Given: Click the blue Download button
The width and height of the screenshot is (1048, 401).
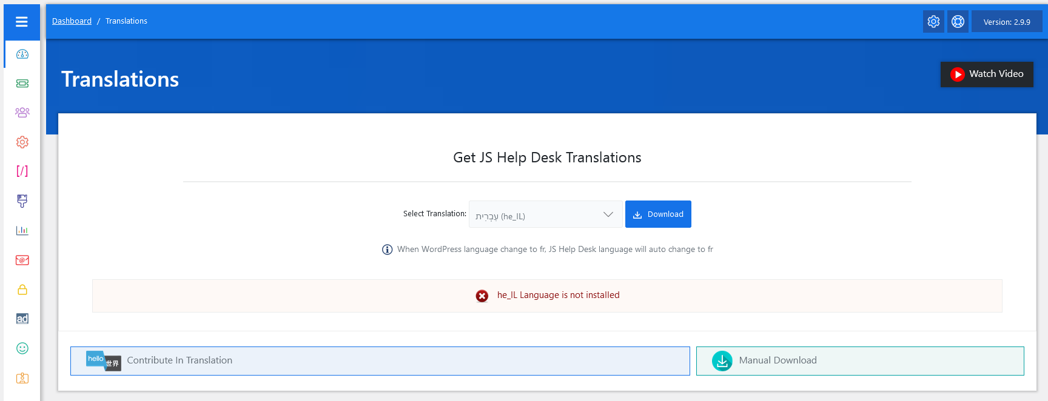Looking at the screenshot, I should (658, 214).
